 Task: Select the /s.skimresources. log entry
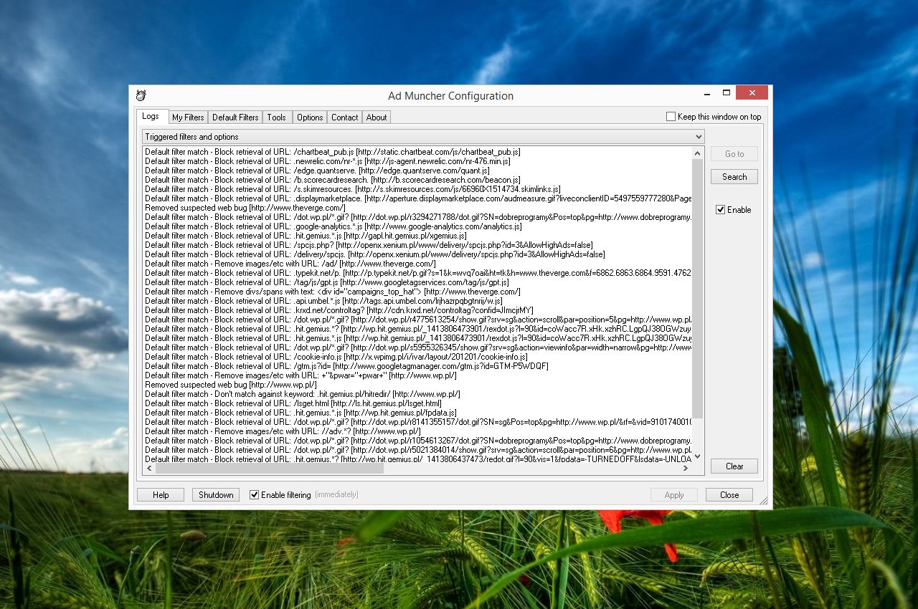(x=353, y=189)
